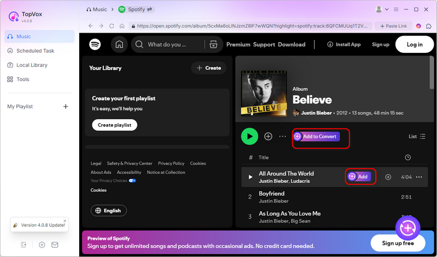437x257 pixels.
Task: Change view using List dropdown
Action: click(417, 137)
